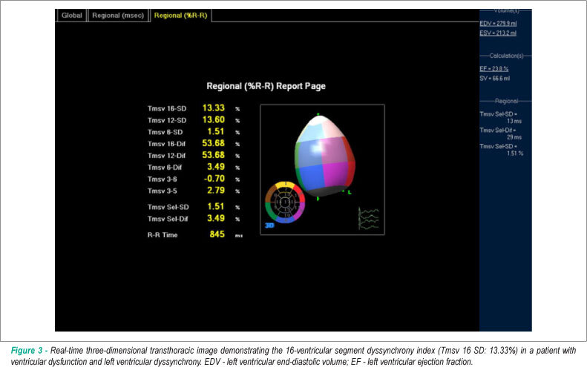
Task: Select the Tmsv Sel-Dif label in table
Action: coord(168,219)
